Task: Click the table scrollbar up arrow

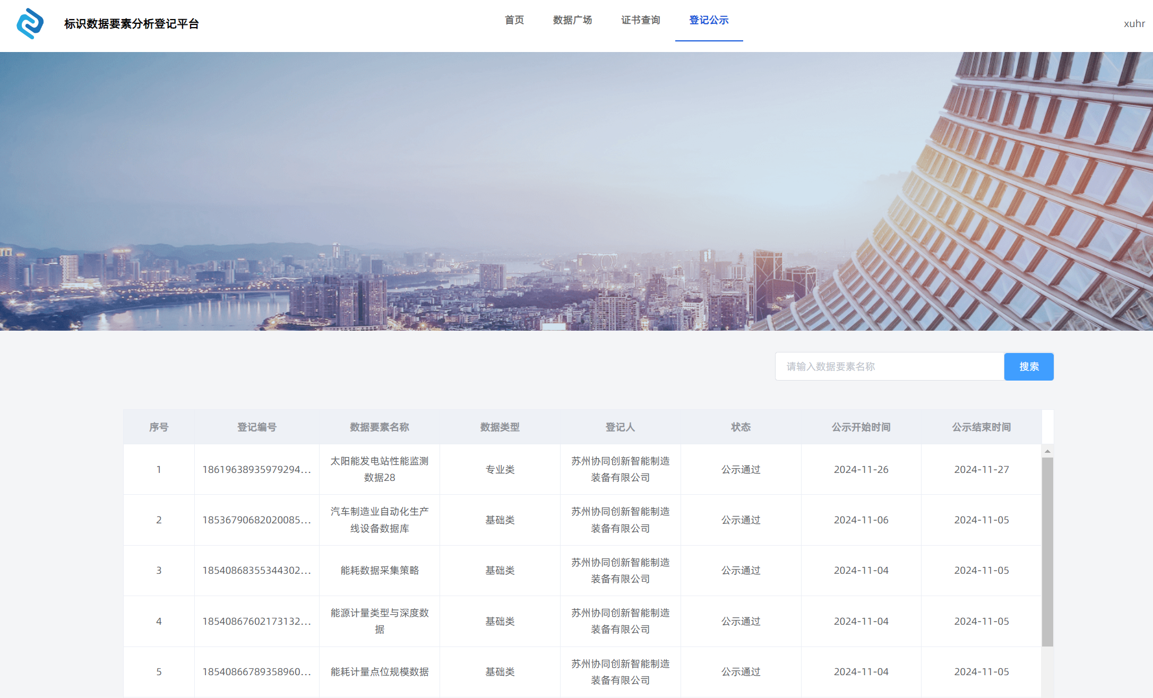Action: pos(1047,451)
